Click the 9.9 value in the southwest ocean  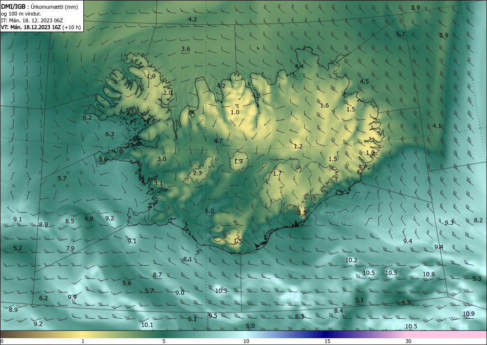(x=72, y=297)
